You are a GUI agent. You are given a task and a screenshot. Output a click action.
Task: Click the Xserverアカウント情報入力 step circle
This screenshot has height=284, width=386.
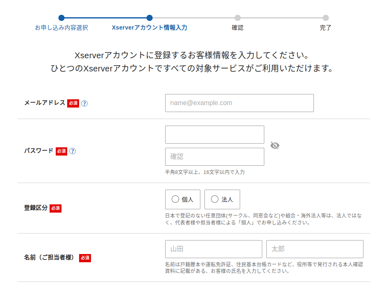[x=150, y=18]
